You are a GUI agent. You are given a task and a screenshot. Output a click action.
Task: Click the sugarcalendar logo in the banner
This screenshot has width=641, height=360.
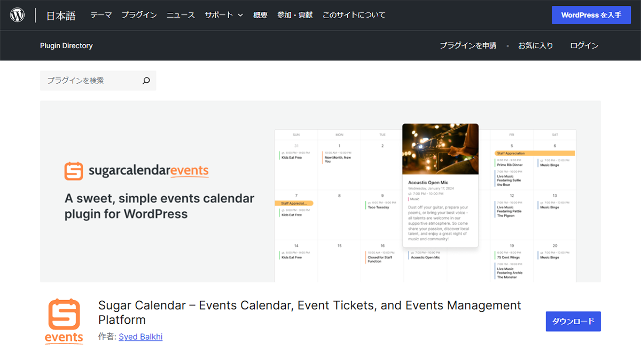pyautogui.click(x=136, y=171)
